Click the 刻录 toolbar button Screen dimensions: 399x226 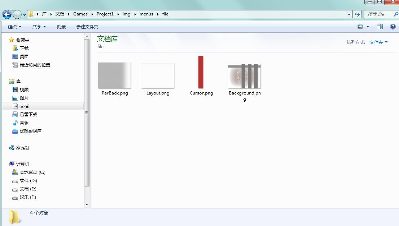tap(61, 27)
